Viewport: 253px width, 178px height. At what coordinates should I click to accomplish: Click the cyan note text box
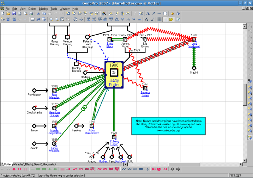pos(168,126)
